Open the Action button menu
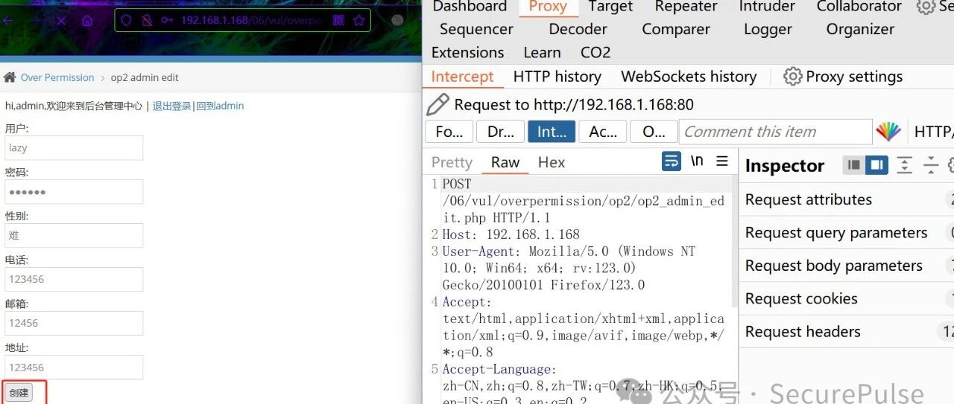 click(603, 132)
